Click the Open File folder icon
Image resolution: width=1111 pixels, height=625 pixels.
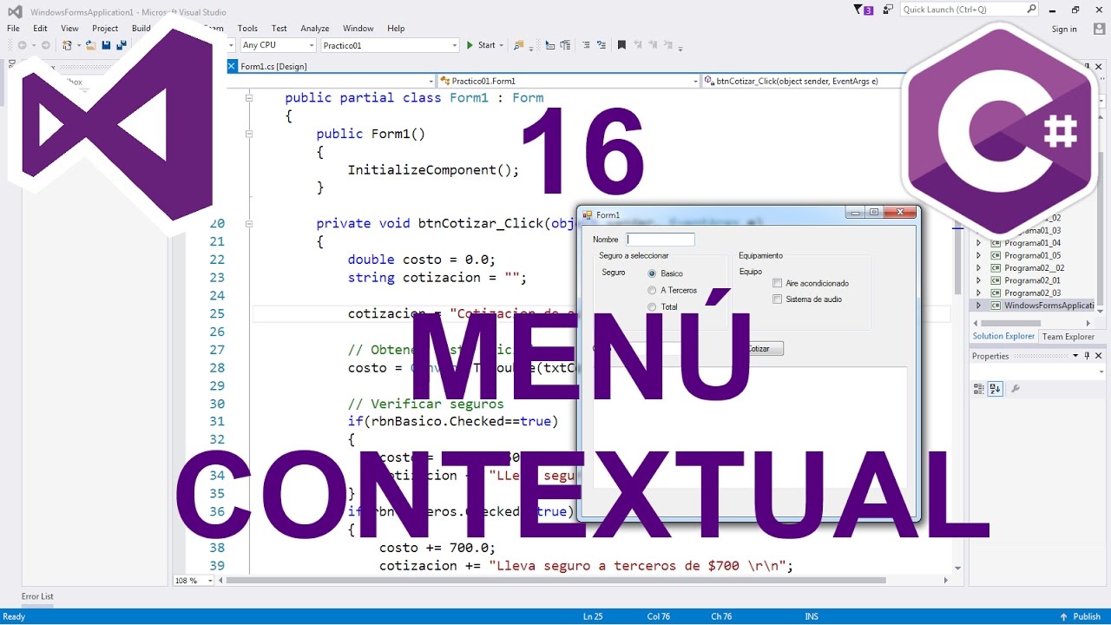pos(90,45)
